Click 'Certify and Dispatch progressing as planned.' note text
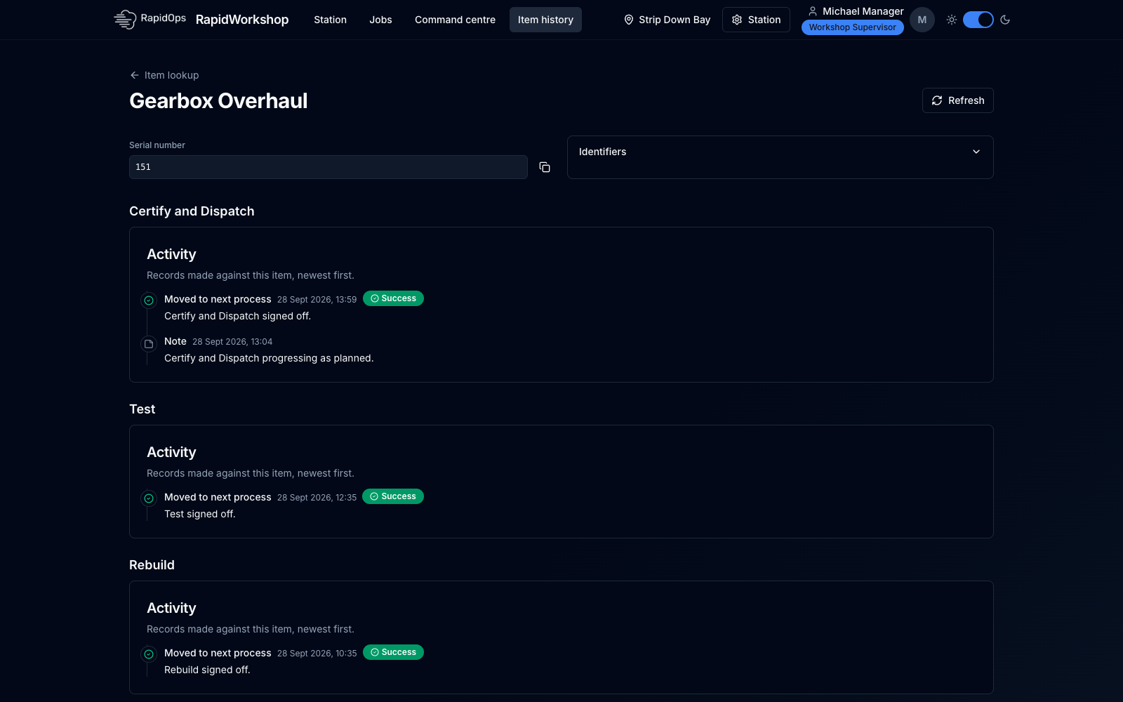 [269, 358]
